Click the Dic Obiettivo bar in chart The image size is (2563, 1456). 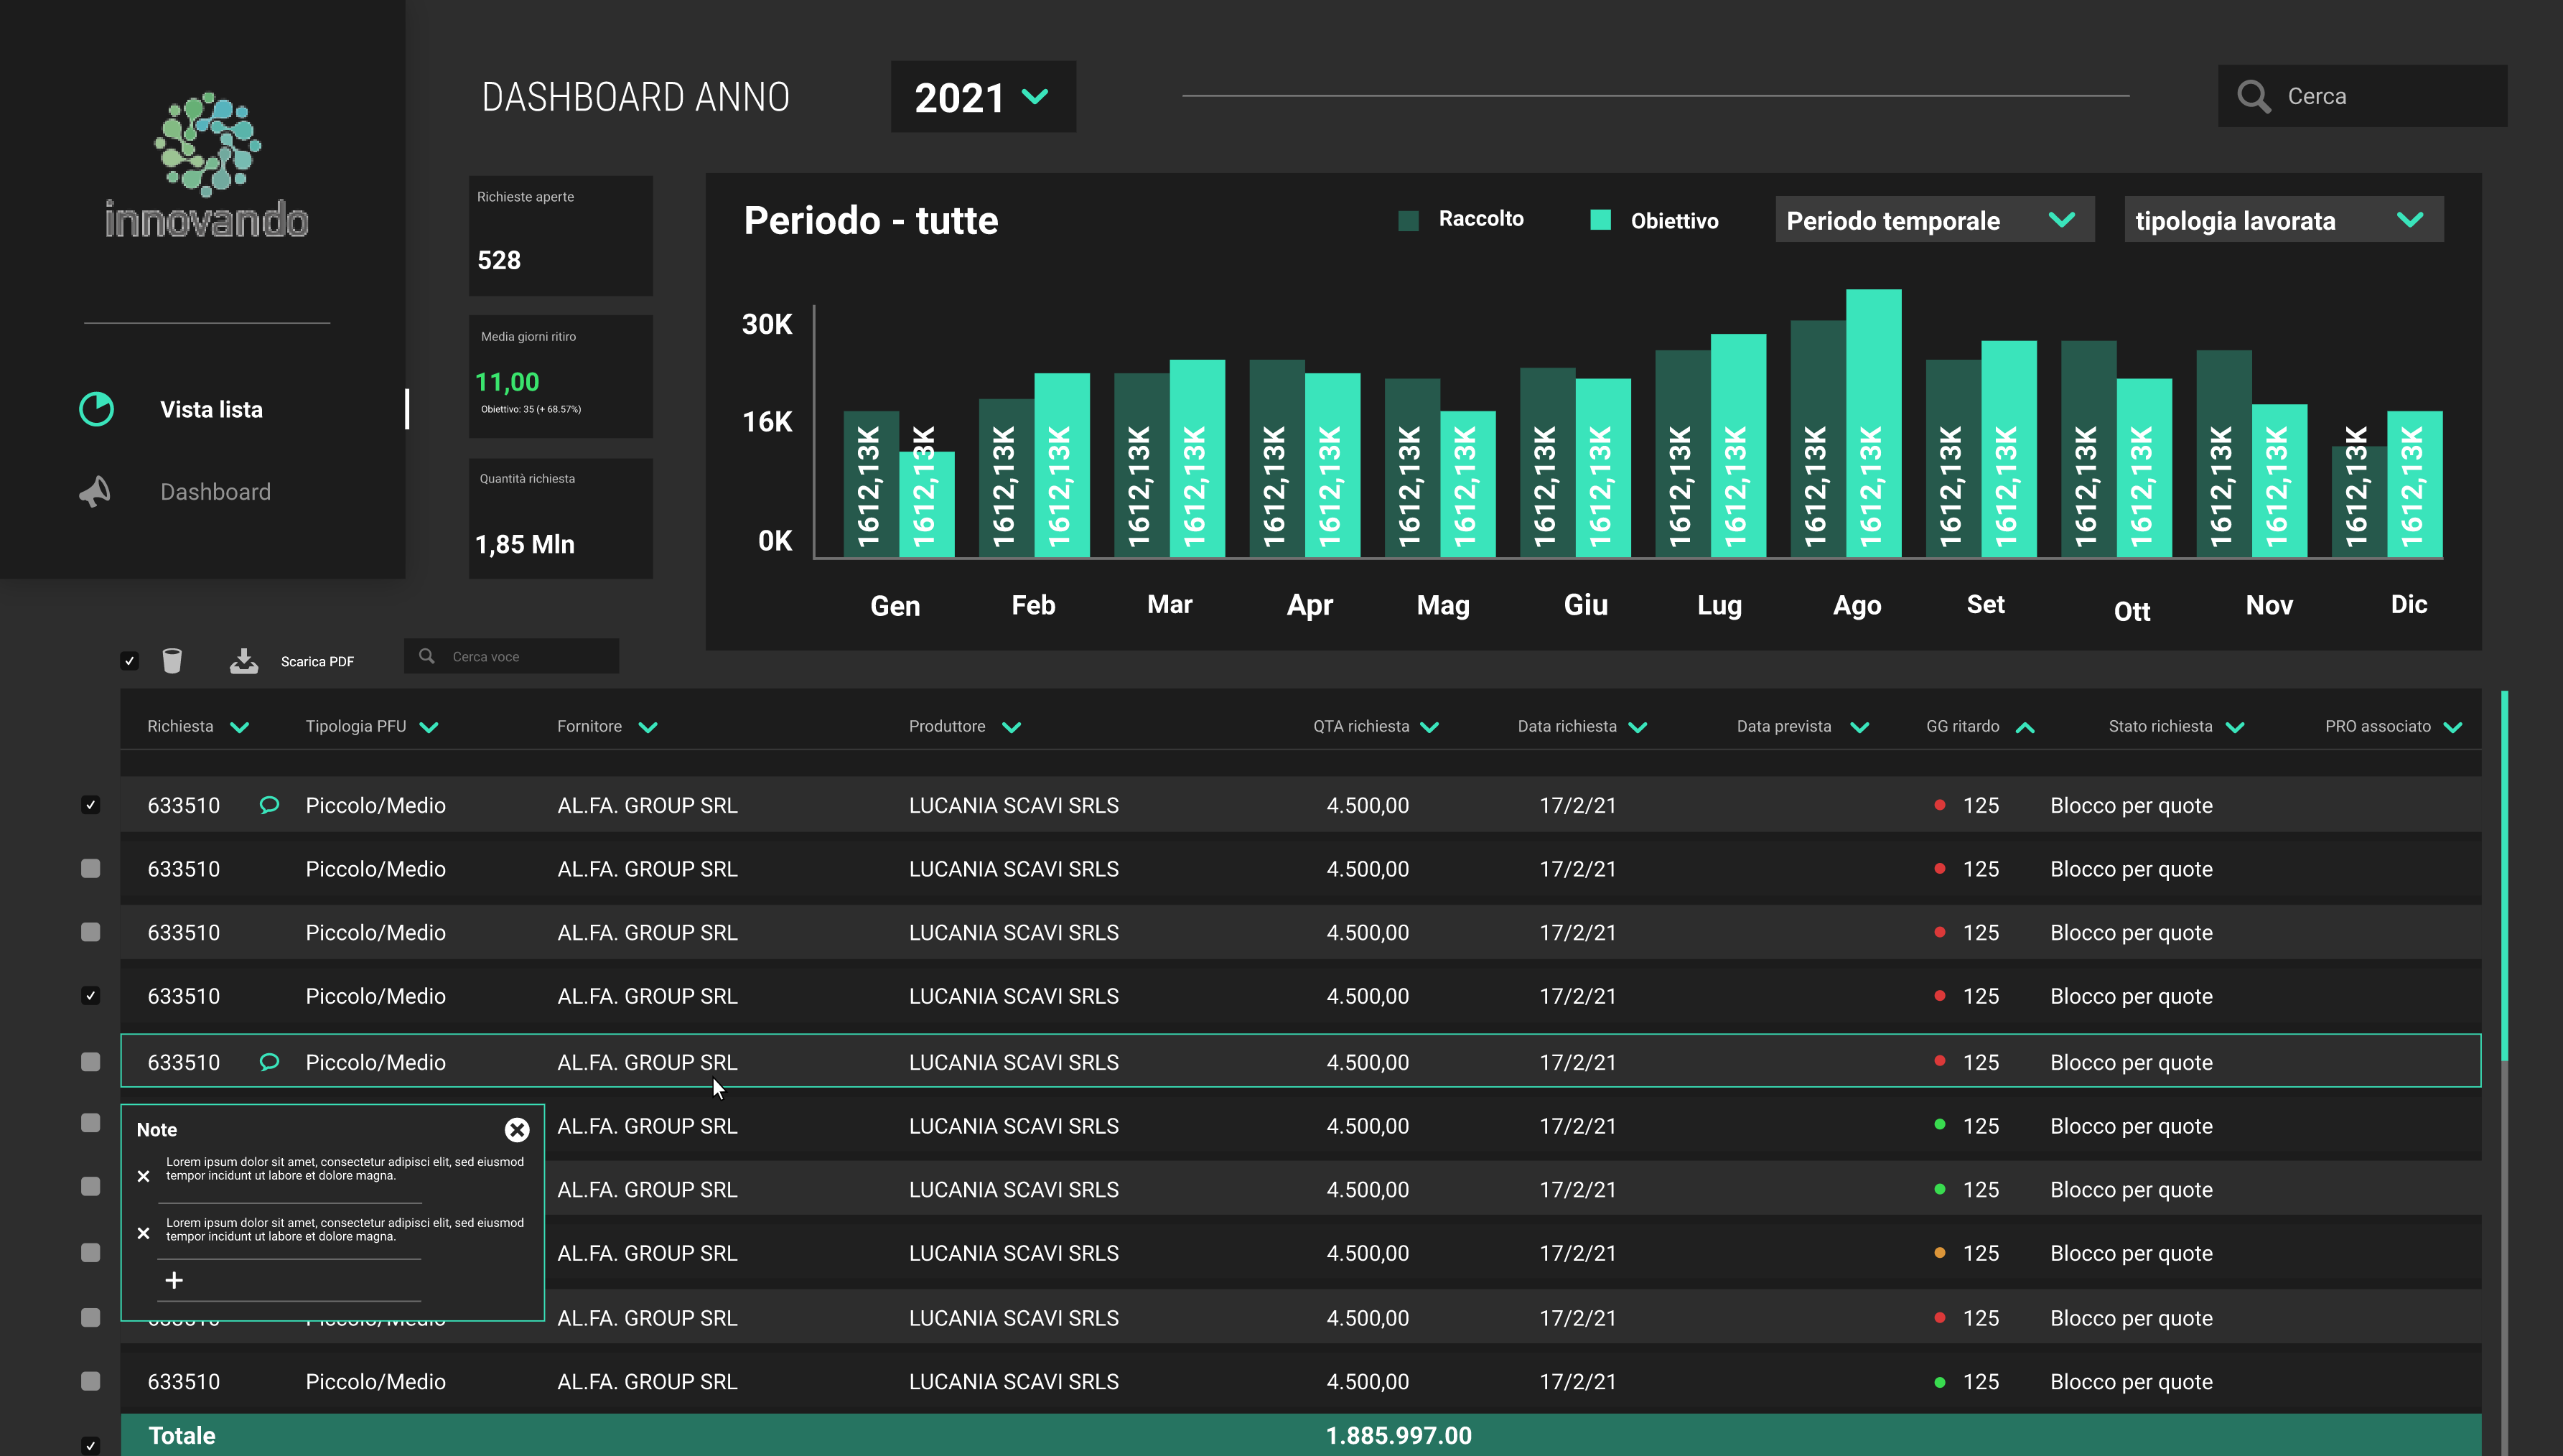tap(2414, 484)
